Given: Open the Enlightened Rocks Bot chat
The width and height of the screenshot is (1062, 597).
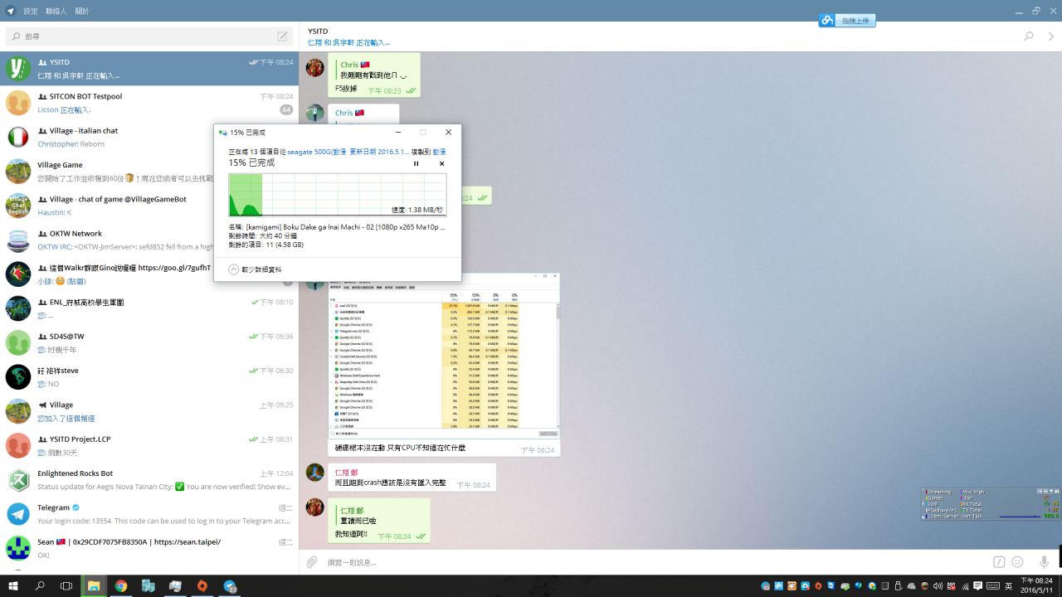Looking at the screenshot, I should coord(149,479).
